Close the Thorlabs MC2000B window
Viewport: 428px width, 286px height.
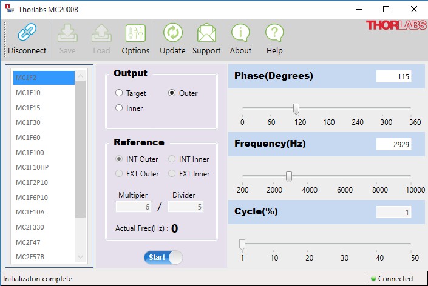point(414,9)
